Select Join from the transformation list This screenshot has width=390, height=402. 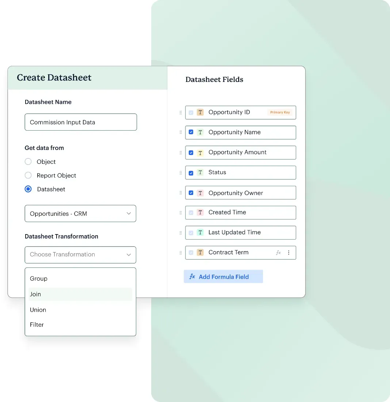pyautogui.click(x=35, y=294)
